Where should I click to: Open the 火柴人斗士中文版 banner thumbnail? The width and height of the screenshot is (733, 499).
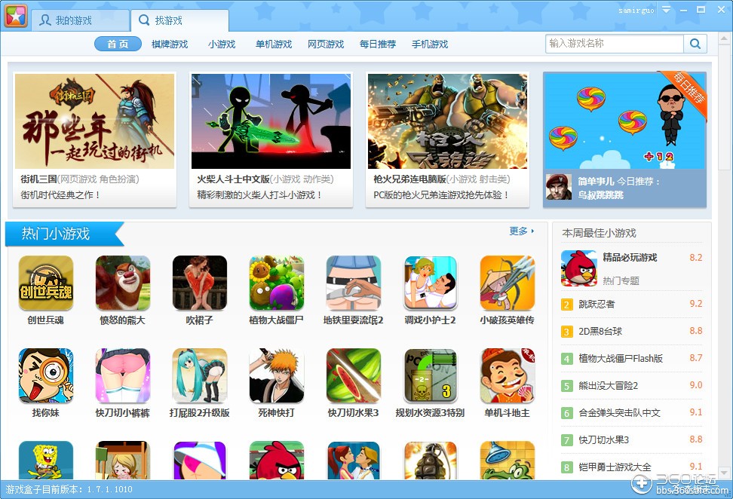(271, 121)
